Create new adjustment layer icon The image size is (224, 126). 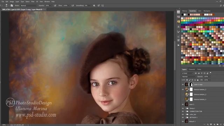pyautogui.click(x=214, y=125)
